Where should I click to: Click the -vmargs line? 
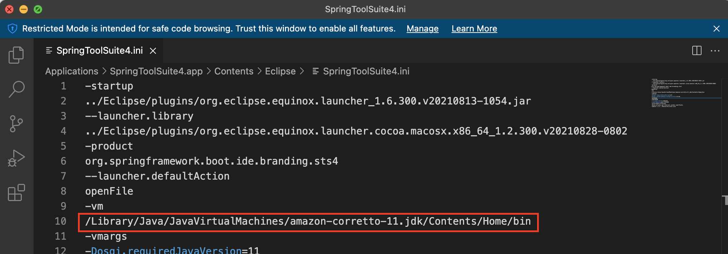click(x=106, y=236)
